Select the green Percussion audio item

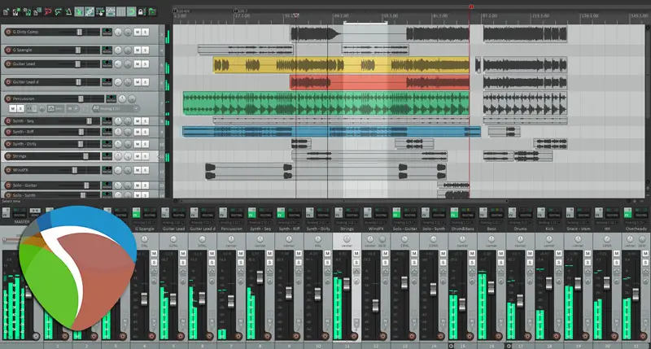pyautogui.click(x=326, y=103)
